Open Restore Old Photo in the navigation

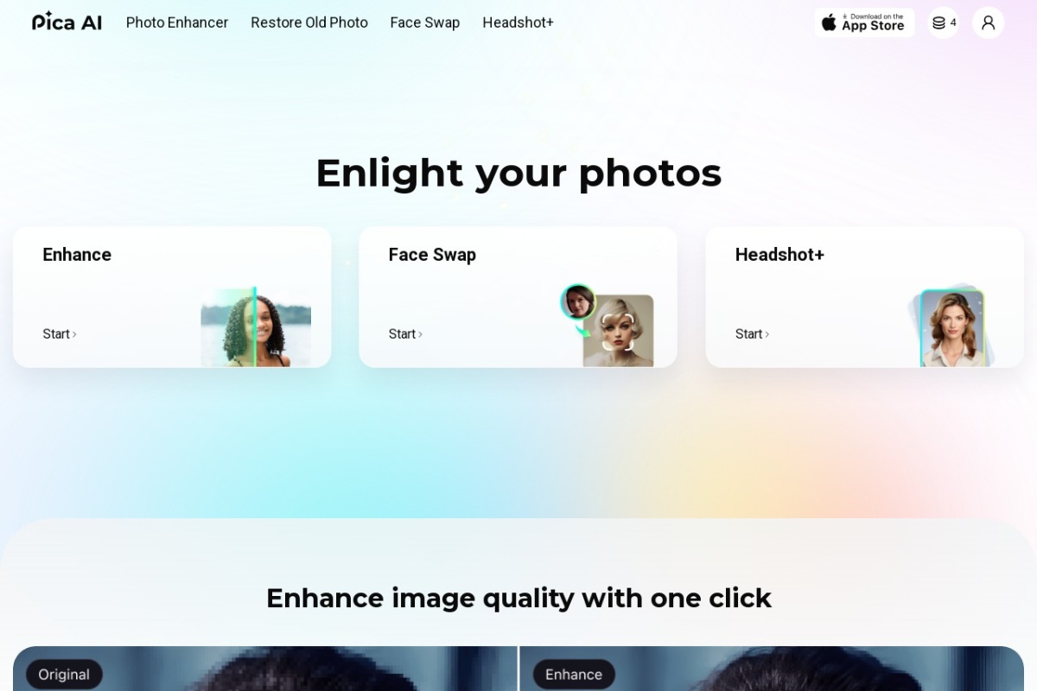309,22
